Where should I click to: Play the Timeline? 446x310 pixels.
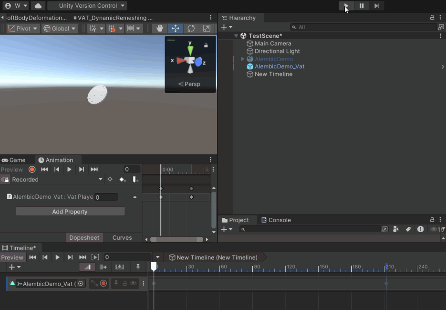coord(57,257)
